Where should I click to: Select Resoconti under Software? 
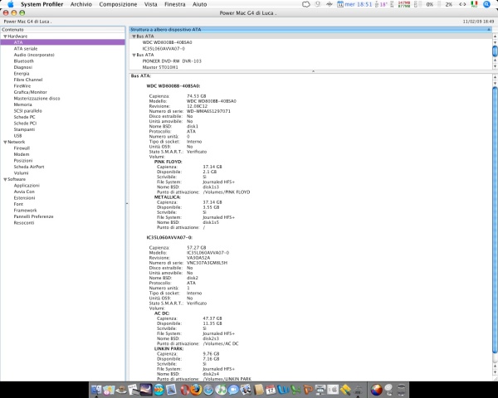[x=24, y=223]
